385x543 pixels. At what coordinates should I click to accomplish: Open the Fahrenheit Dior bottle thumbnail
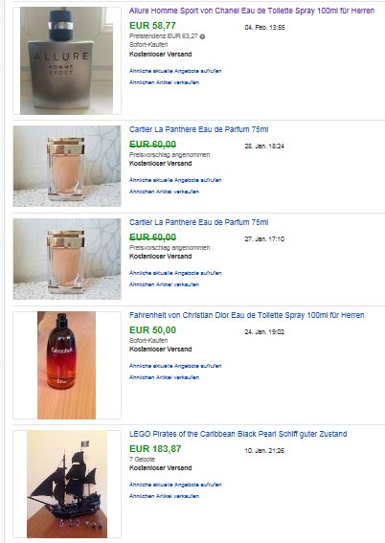pos(66,365)
